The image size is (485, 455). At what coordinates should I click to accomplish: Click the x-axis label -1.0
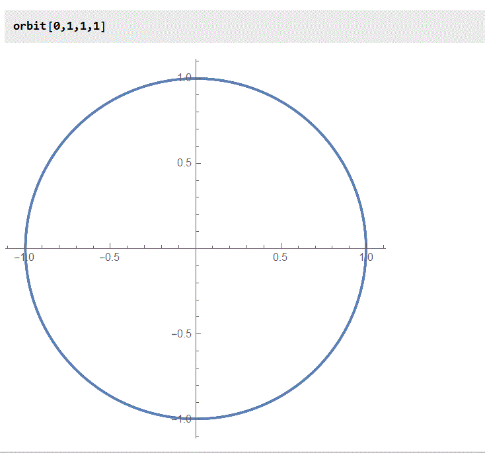(x=24, y=257)
